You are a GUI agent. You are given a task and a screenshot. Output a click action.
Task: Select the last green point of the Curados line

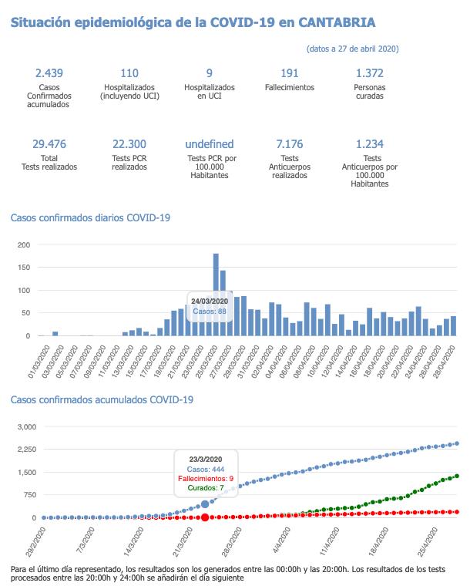coord(458,476)
